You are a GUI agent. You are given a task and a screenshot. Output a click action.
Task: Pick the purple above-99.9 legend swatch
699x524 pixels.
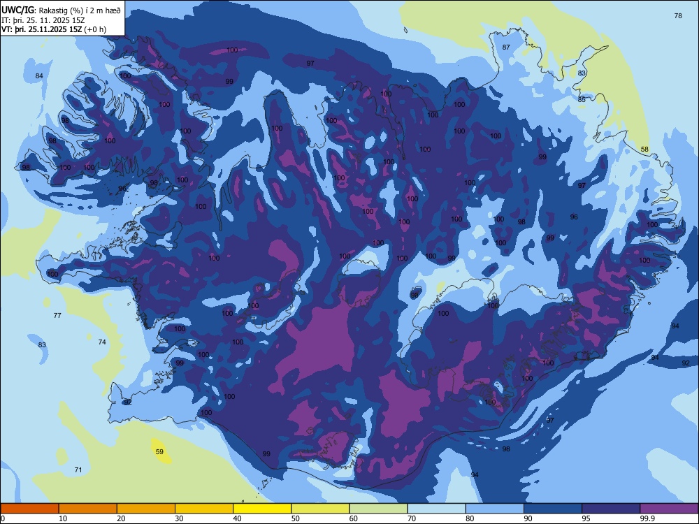tap(669, 509)
